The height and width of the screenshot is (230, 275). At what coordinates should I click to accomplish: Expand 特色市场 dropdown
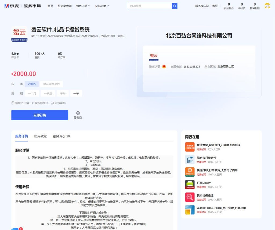pyautogui.click(x=83, y=6)
